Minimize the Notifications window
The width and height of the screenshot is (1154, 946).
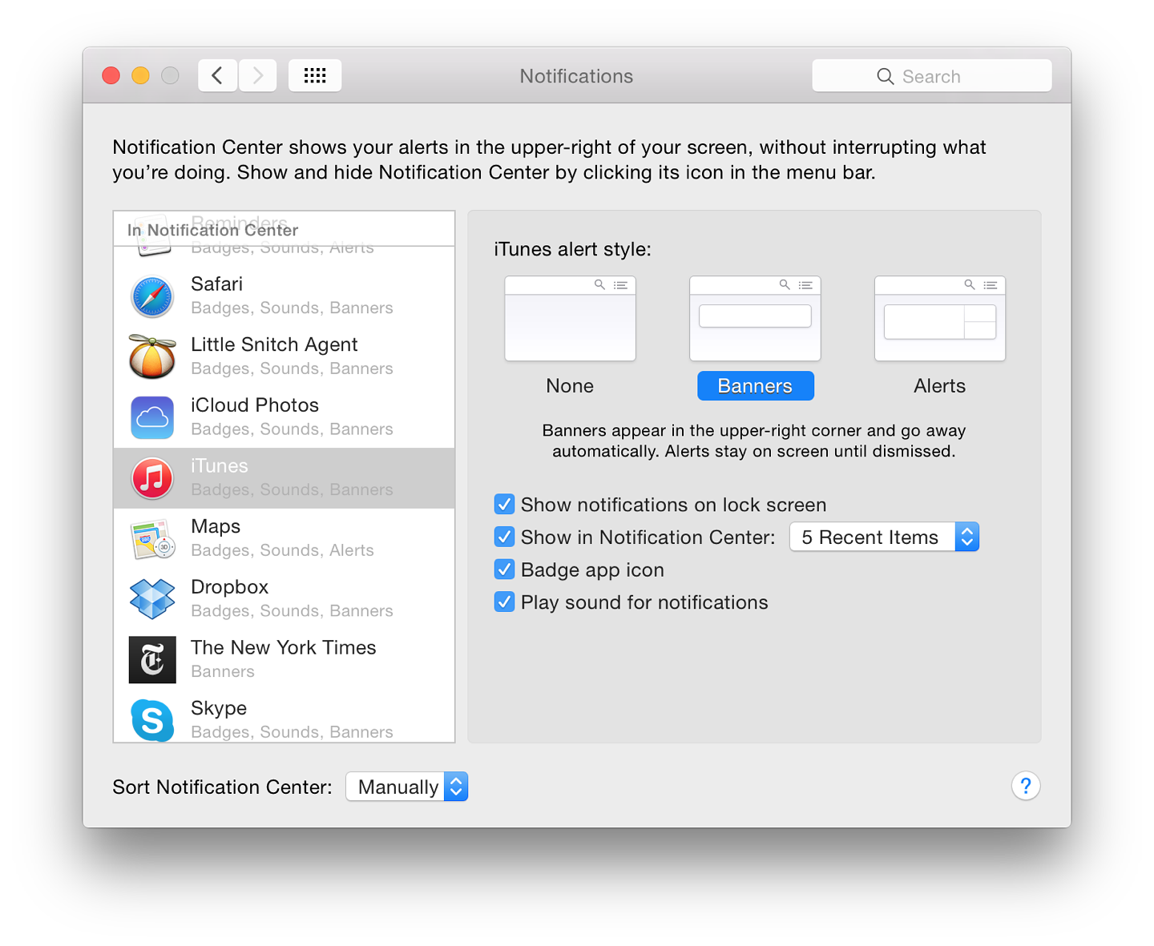(140, 75)
